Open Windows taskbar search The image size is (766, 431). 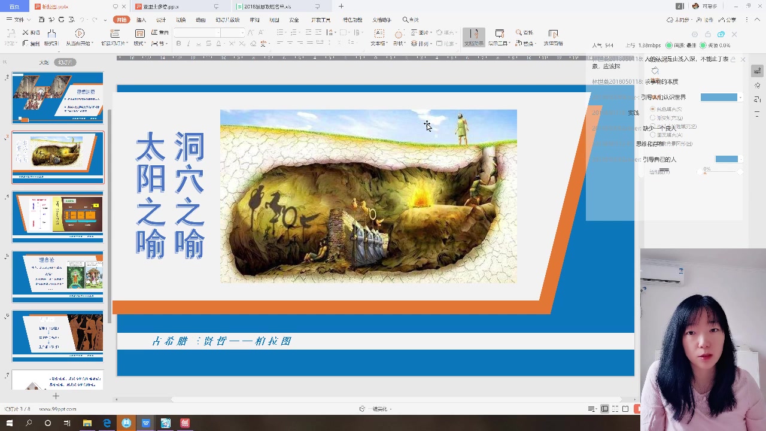29,423
